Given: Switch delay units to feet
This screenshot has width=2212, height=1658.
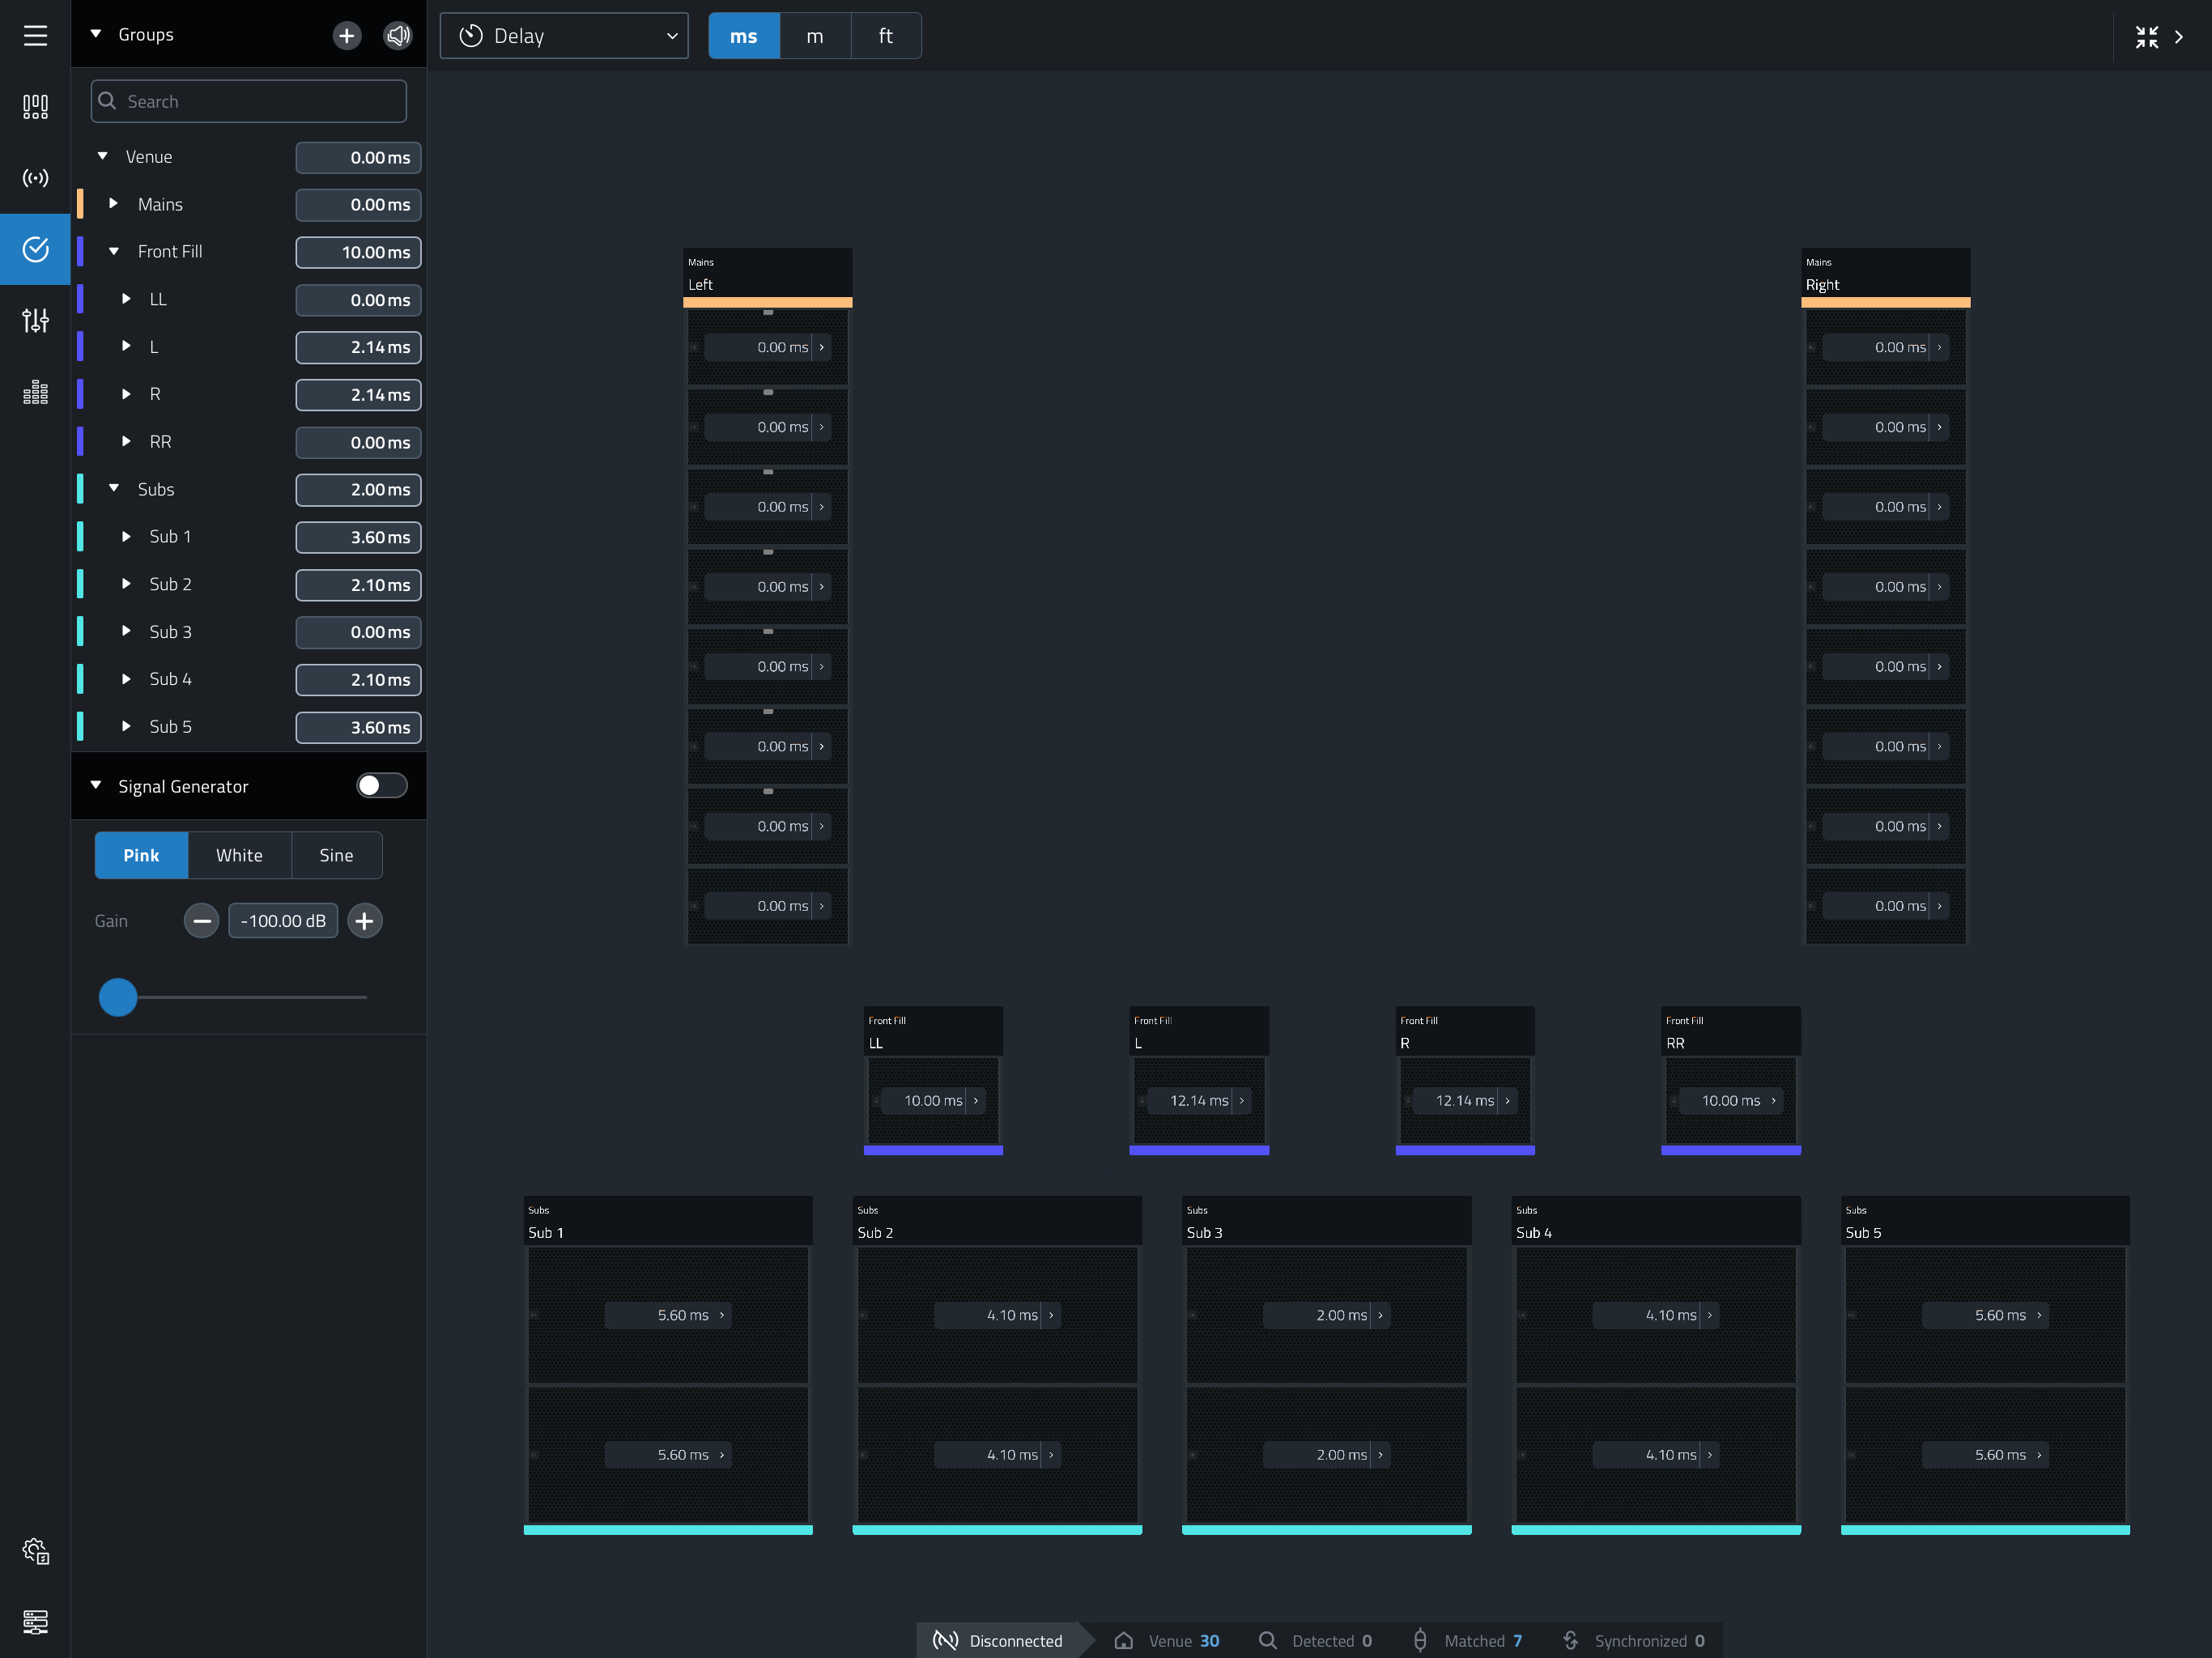Looking at the screenshot, I should 886,36.
